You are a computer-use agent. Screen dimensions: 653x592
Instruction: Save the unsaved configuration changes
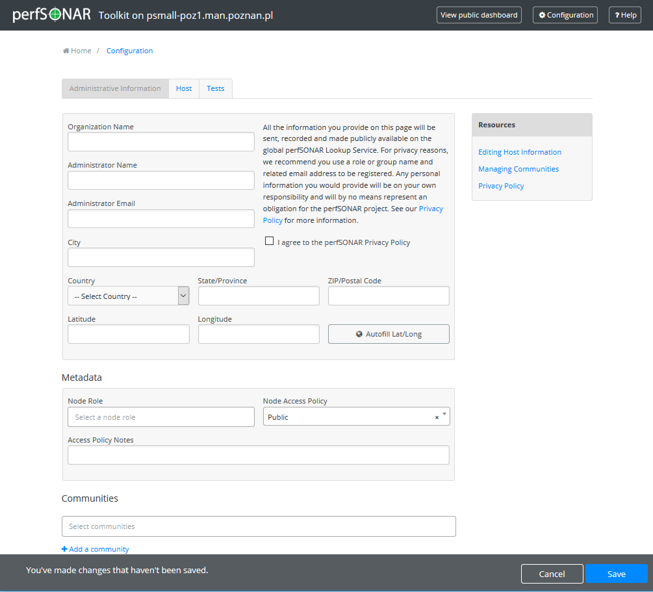(616, 573)
